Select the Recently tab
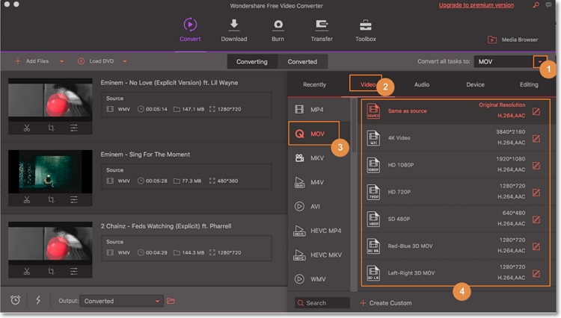Image resolution: width=561 pixels, height=318 pixels. point(314,84)
